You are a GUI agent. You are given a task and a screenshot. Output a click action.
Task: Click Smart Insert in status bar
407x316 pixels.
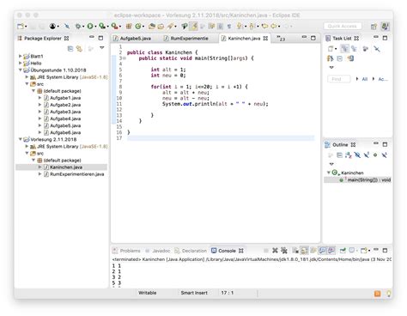(194, 293)
